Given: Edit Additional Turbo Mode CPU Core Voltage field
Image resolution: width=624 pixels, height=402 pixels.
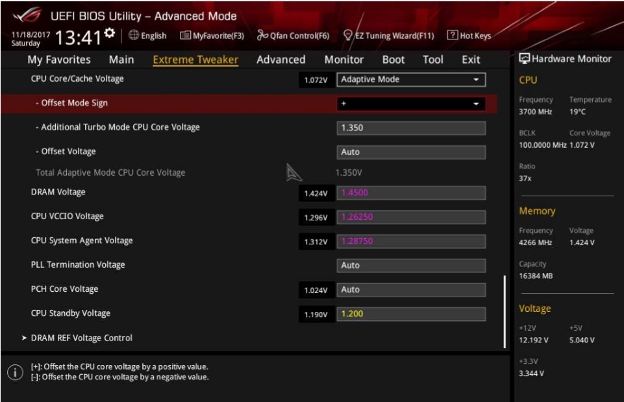Looking at the screenshot, I should [x=411, y=128].
